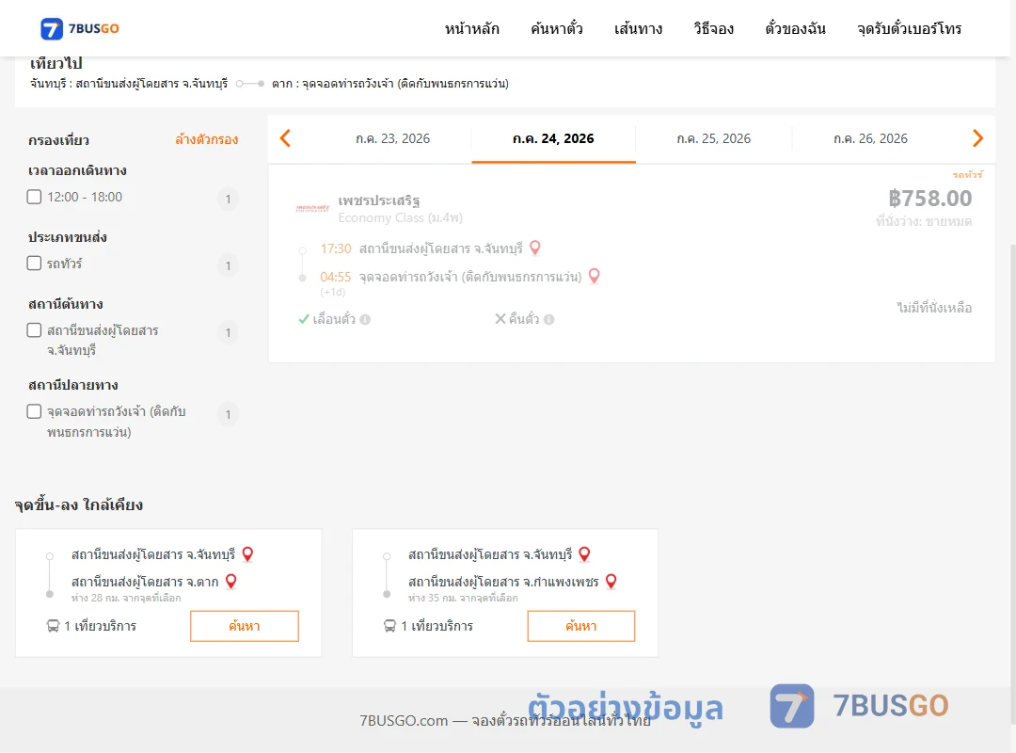Click the จุดขึ้น-ลง ใกล้เคียง heading

(x=79, y=505)
